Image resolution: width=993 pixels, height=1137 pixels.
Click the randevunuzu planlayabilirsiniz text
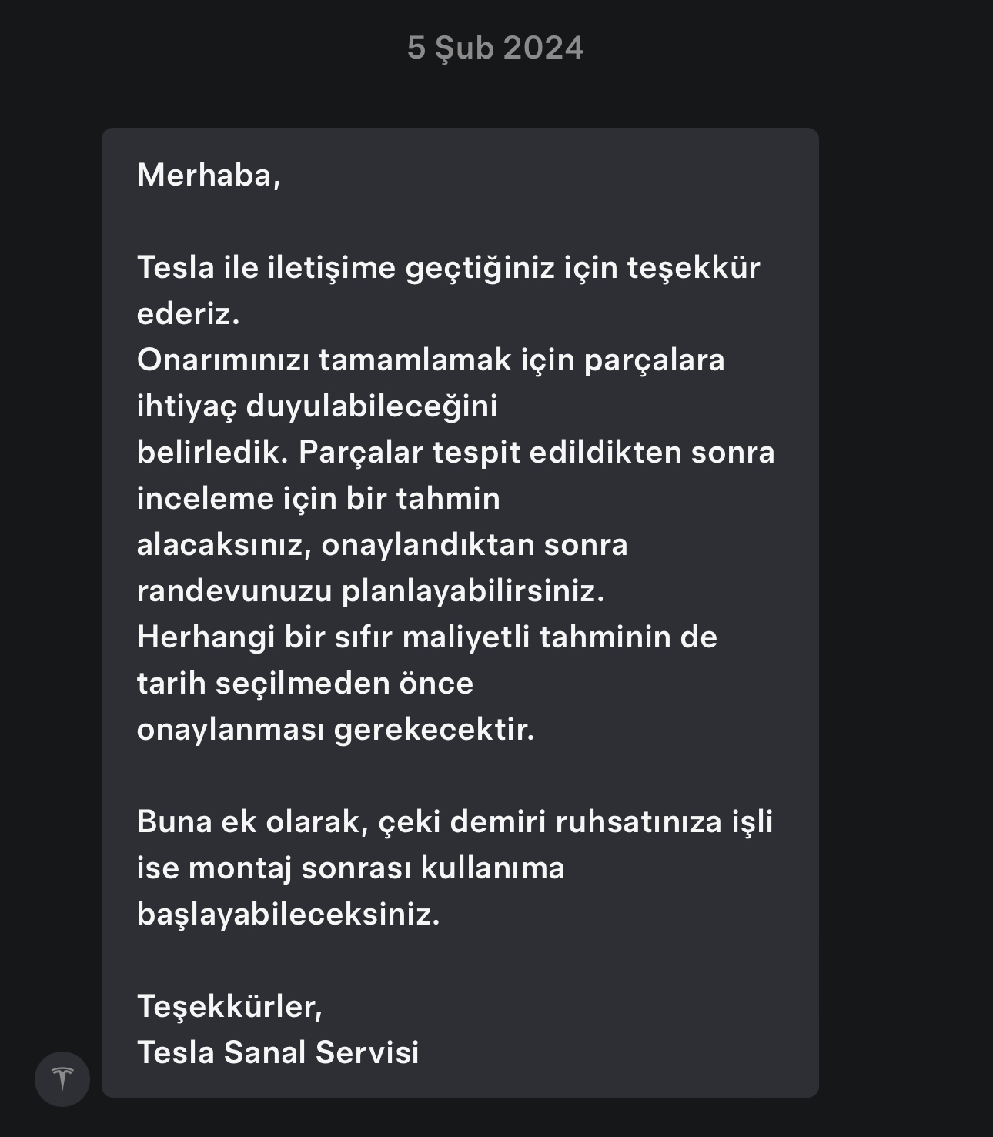[370, 591]
